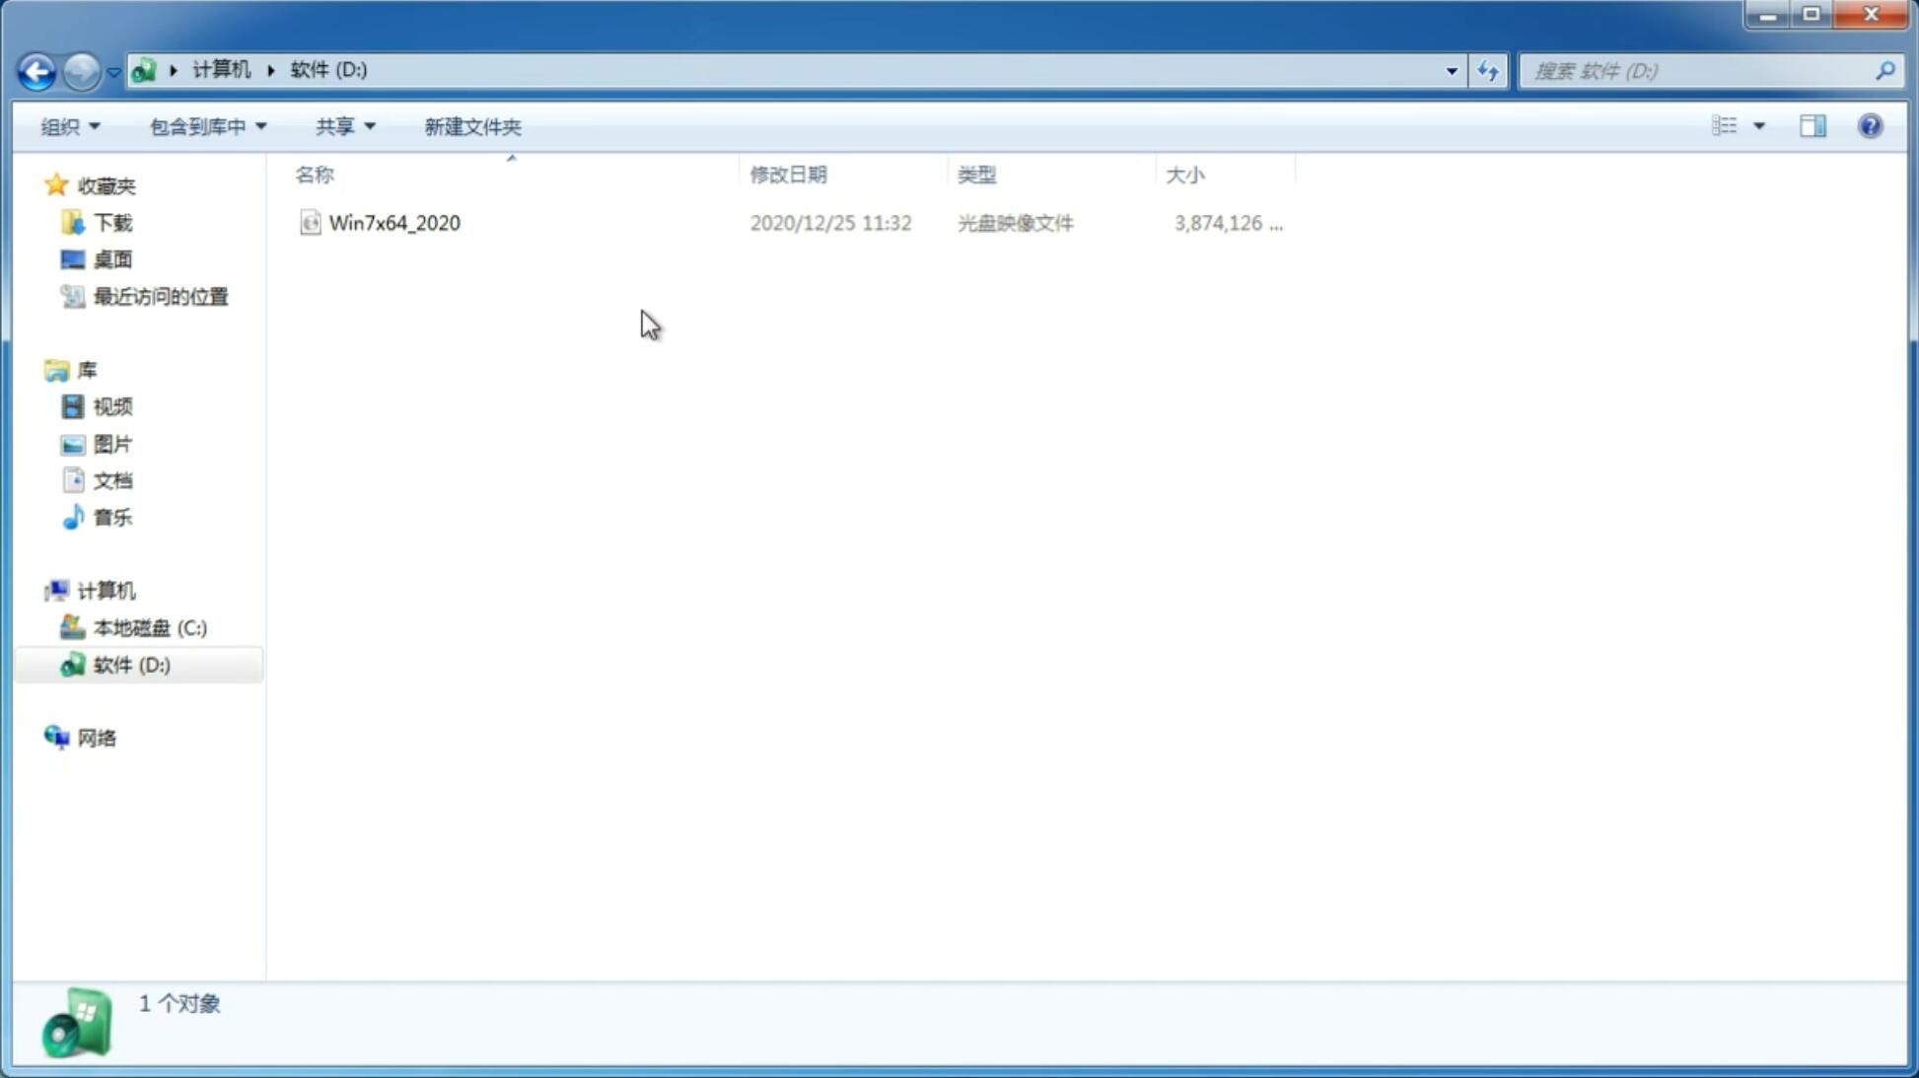The height and width of the screenshot is (1078, 1919).
Task: Open 软件 (D:) in navigation pane
Action: [x=130, y=664]
